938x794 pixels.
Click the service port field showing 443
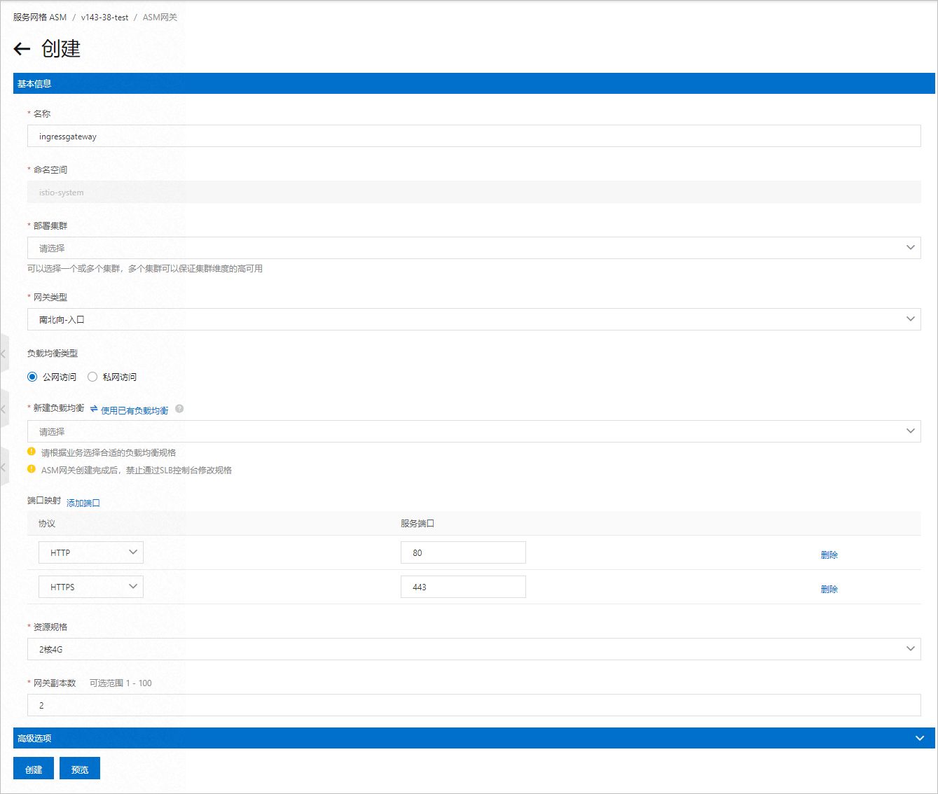(x=463, y=587)
